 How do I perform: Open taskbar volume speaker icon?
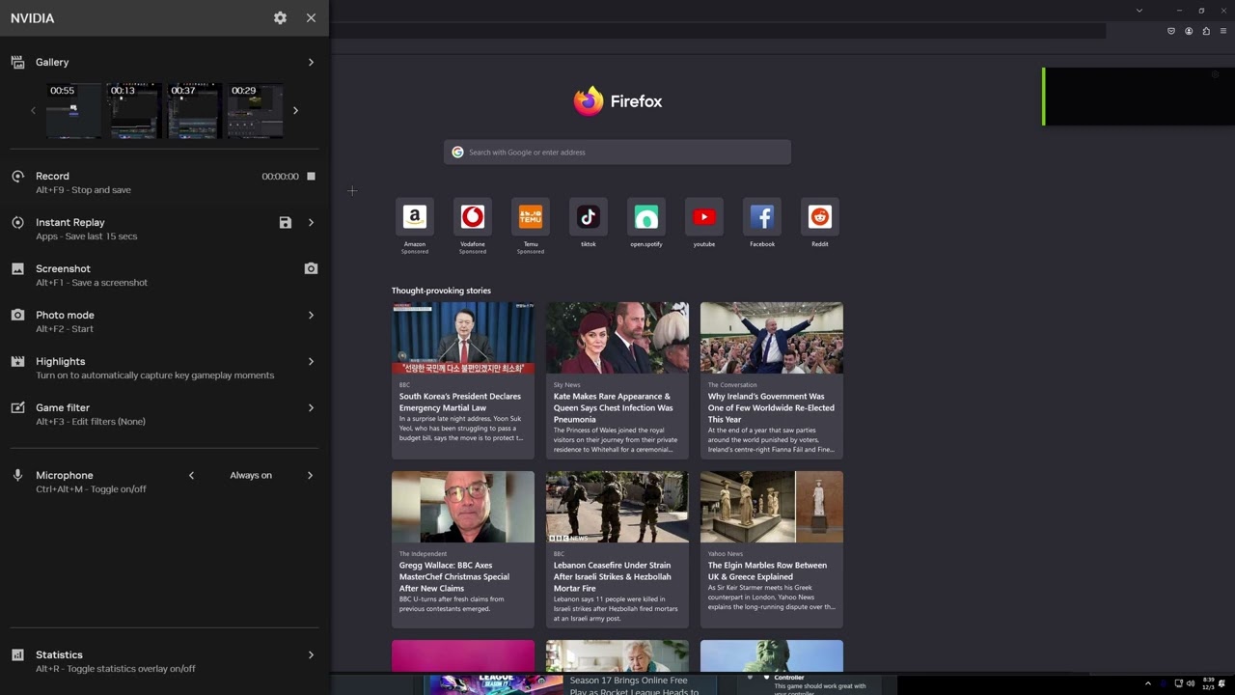(x=1191, y=683)
